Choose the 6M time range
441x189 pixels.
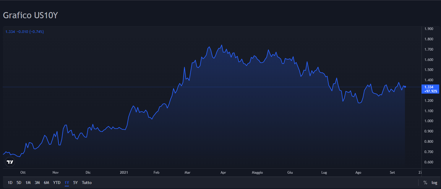click(x=46, y=183)
